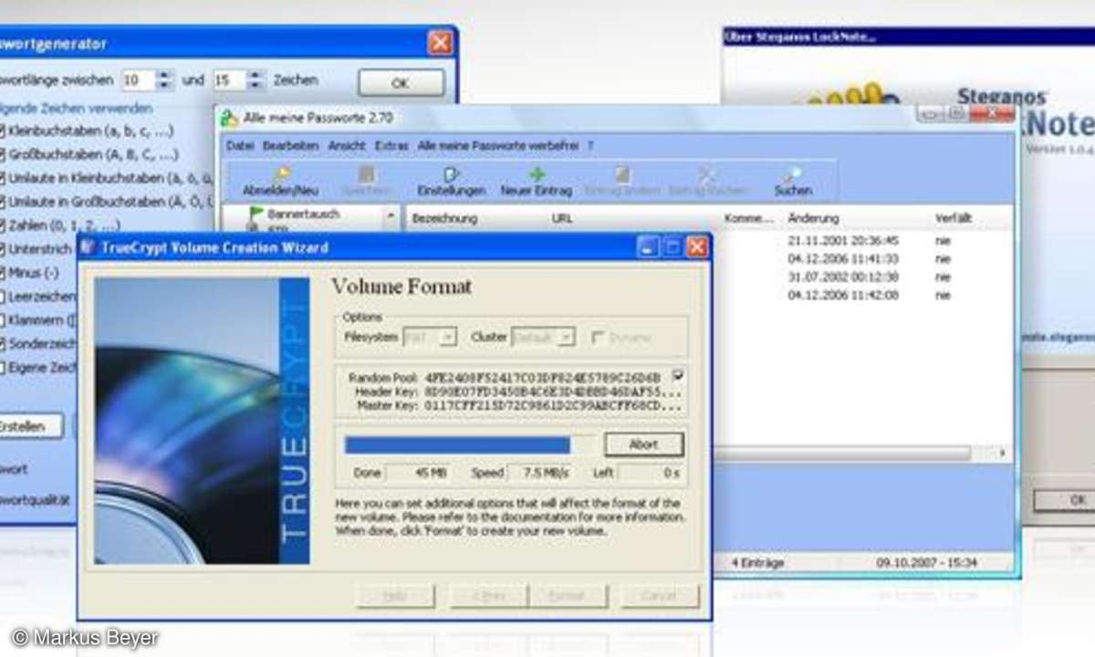Screen dimensions: 1095x657
Task: Click the Suchen toolbar icon
Action: click(x=792, y=182)
